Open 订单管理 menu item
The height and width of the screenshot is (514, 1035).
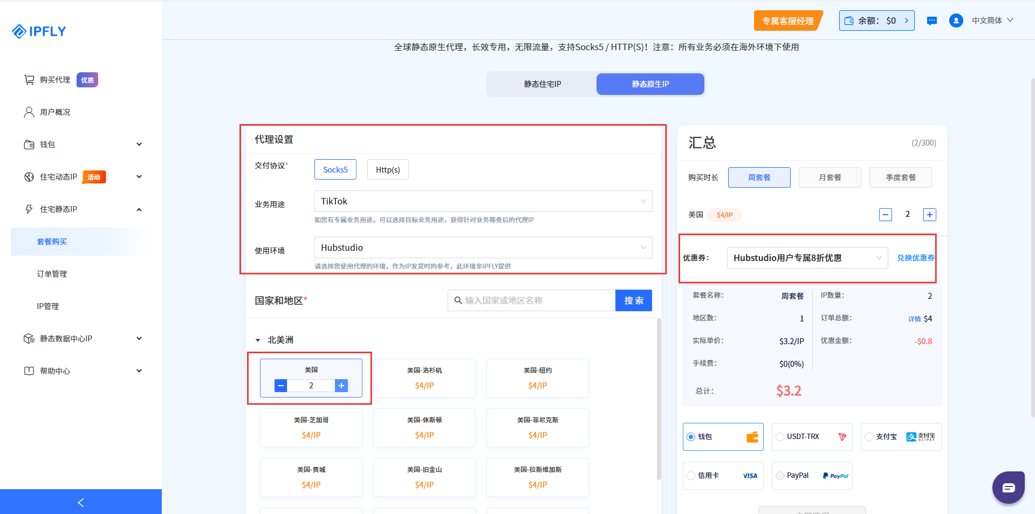tap(52, 274)
